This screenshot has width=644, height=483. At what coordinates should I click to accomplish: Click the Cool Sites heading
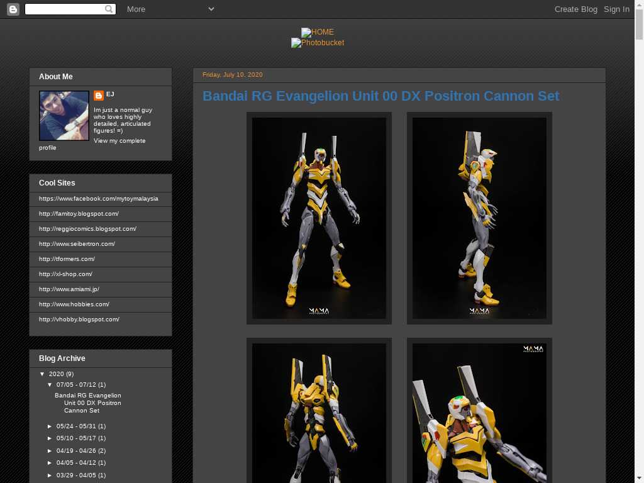pos(57,183)
